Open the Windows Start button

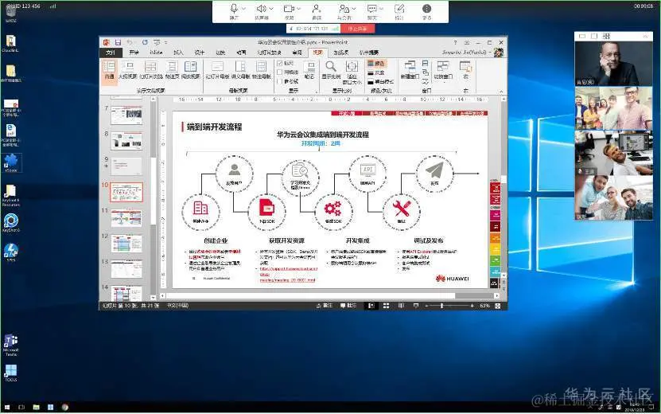click(x=6, y=408)
